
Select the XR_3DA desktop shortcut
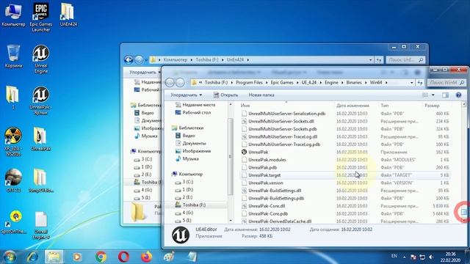13,142
